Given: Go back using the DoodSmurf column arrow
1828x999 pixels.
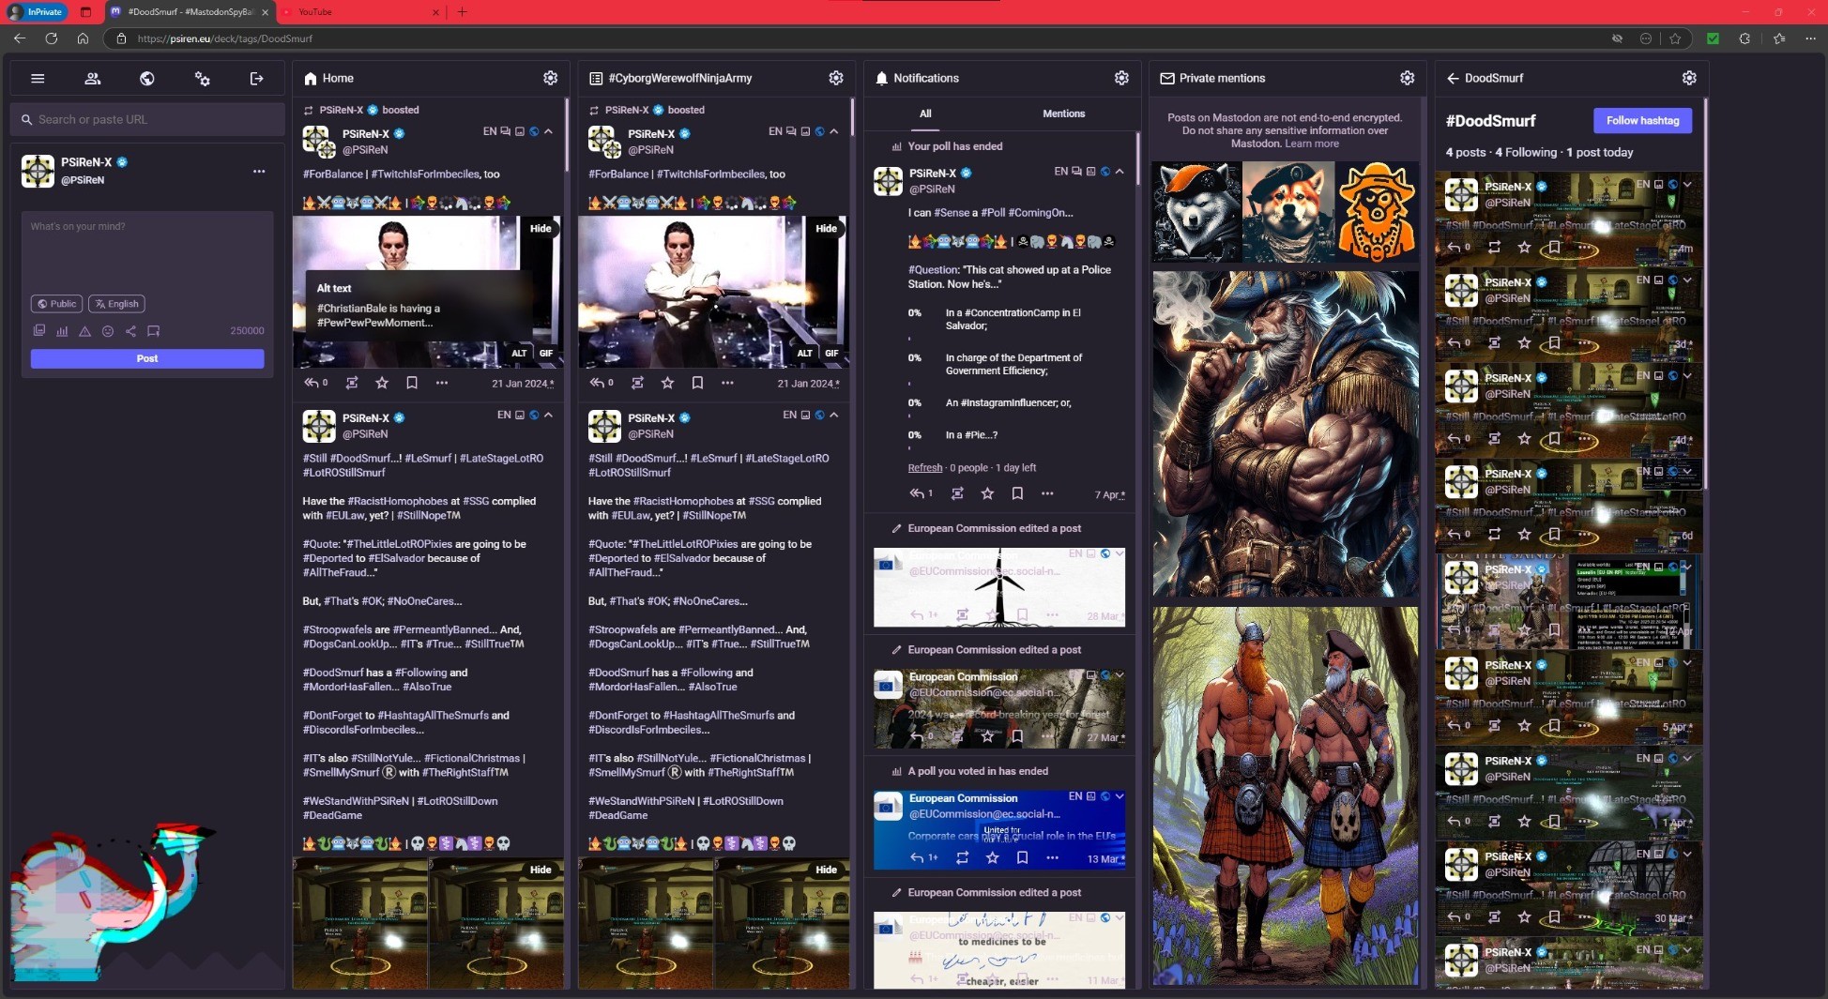Looking at the screenshot, I should [1453, 79].
